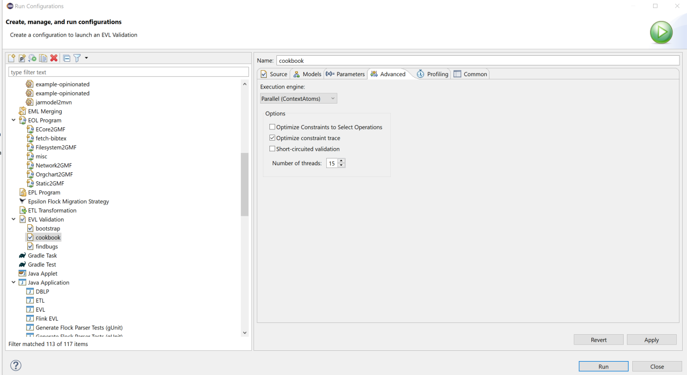Click the Export launch configuration icon
The height and width of the screenshot is (375, 687).
(x=32, y=58)
